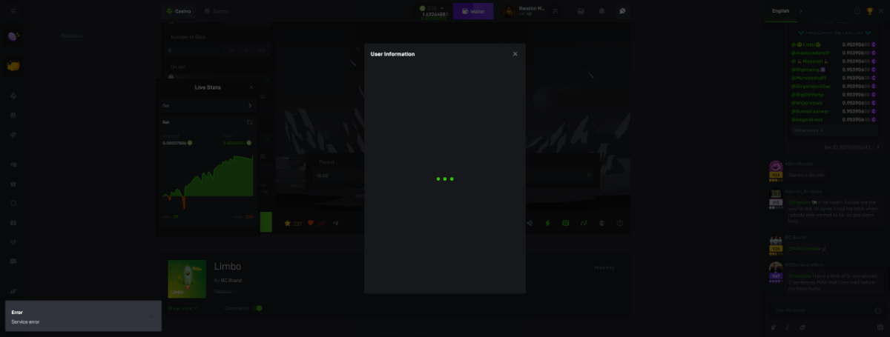Expand Show more in lucky rain list
The width and height of the screenshot is (890, 337).
[x=807, y=130]
